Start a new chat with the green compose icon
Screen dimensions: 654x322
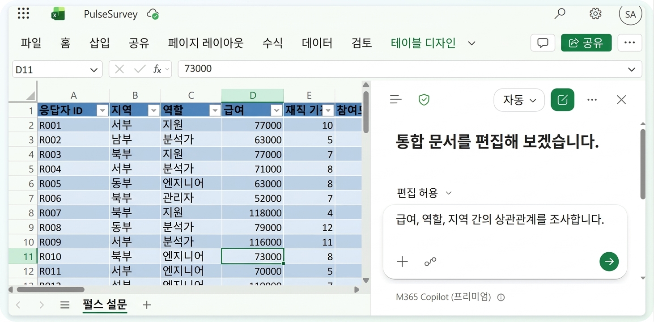563,100
